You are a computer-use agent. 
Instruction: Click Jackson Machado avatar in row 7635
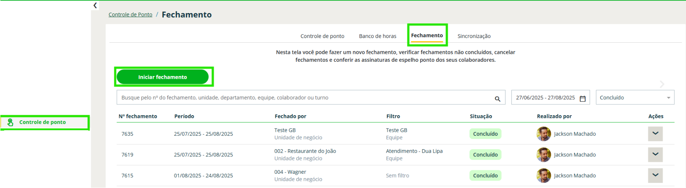544,134
